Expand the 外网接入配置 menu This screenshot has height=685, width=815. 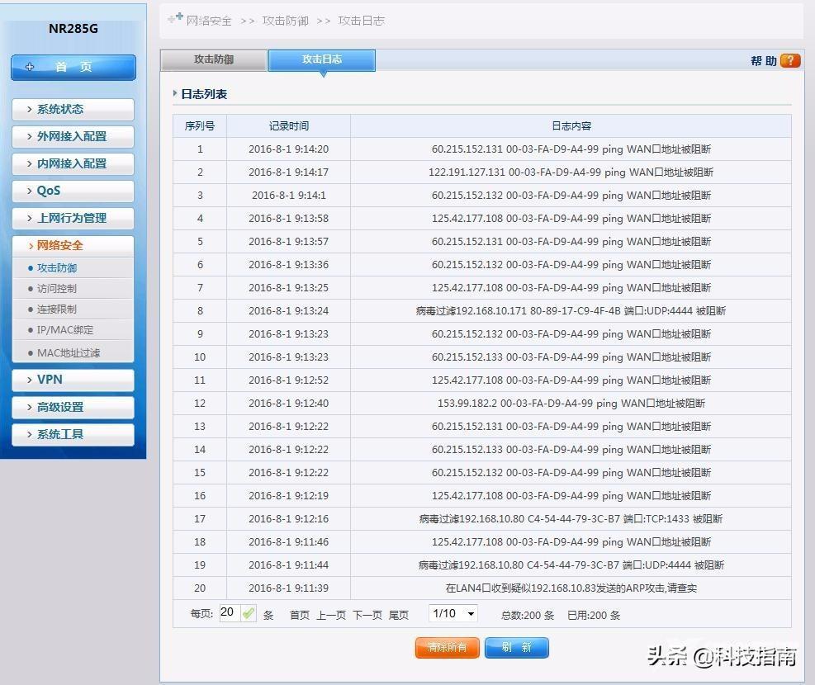[x=73, y=136]
